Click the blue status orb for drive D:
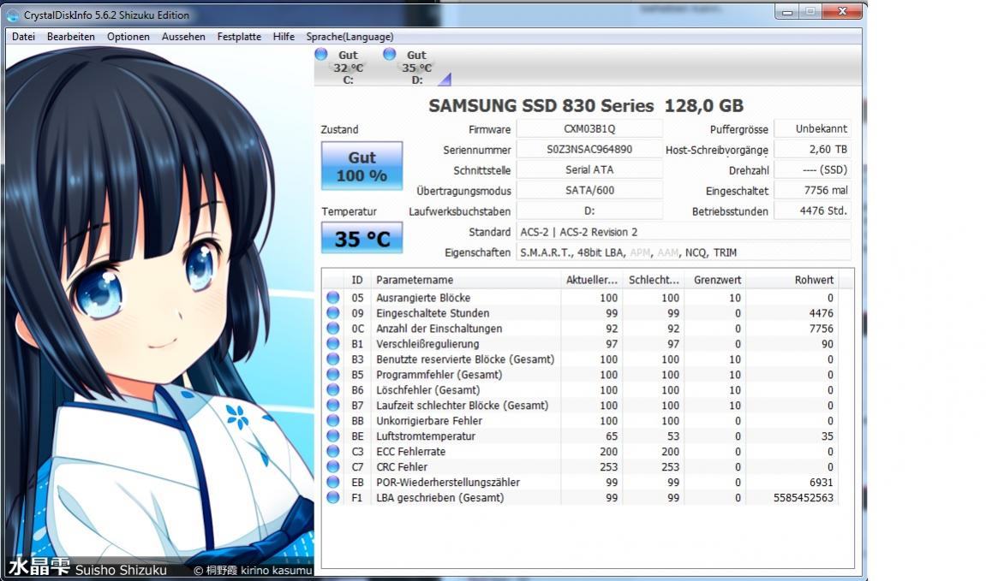 [x=390, y=54]
